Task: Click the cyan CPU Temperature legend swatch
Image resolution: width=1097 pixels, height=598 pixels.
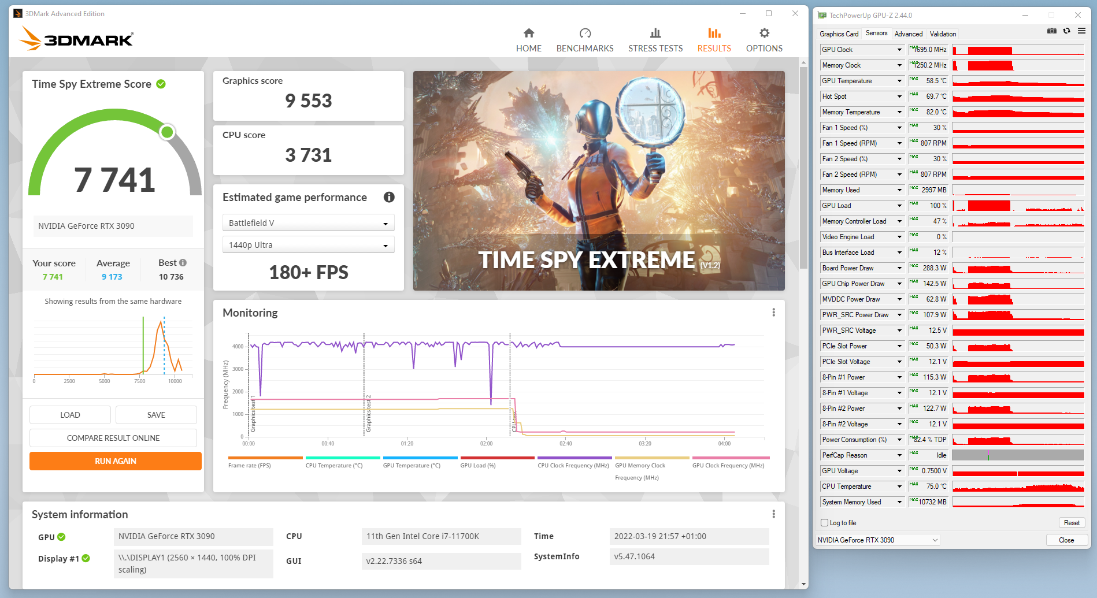Action: click(x=343, y=458)
